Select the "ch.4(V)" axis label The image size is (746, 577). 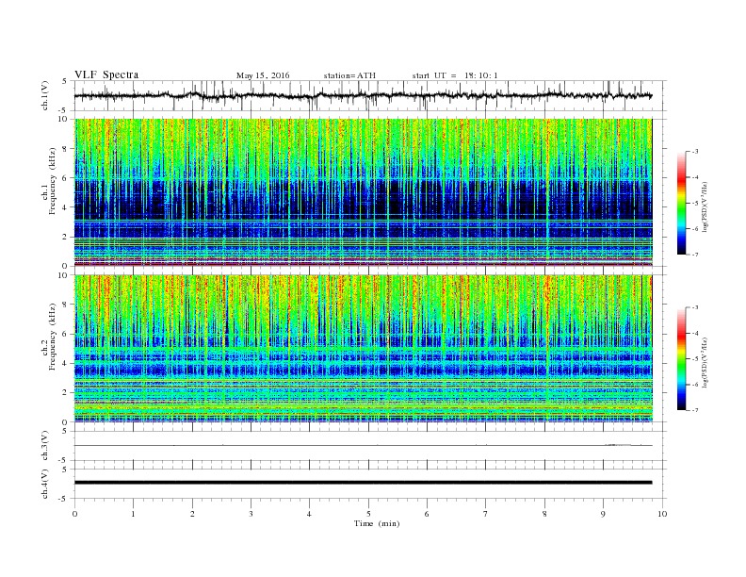(44, 484)
